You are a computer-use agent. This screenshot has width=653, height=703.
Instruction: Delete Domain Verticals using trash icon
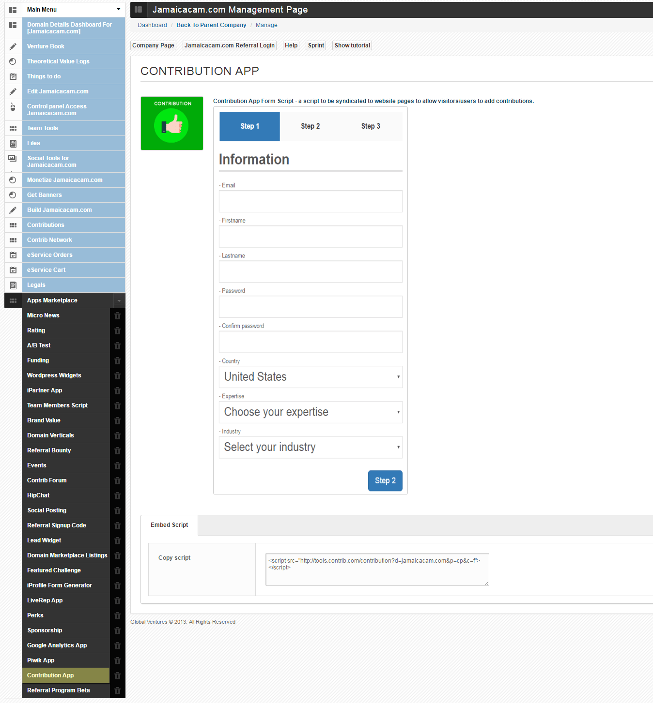pos(117,435)
